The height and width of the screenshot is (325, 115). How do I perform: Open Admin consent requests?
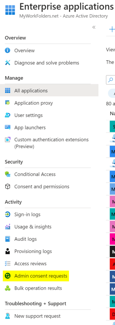click(x=41, y=276)
